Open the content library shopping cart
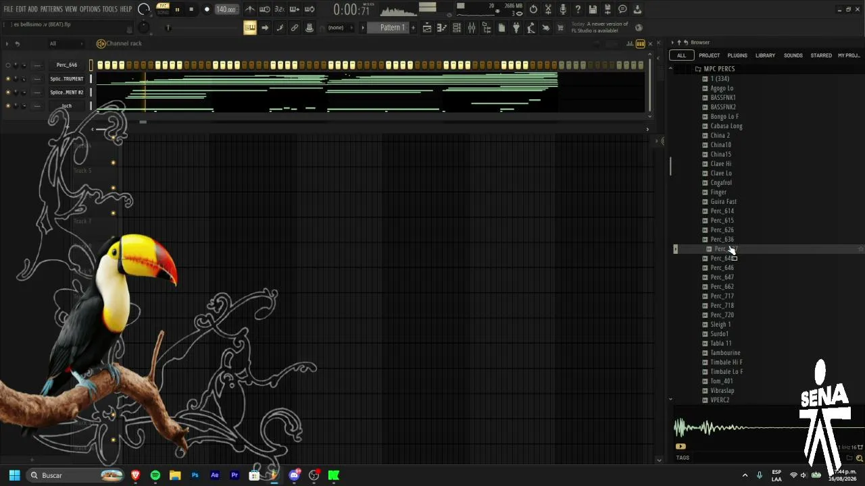 click(560, 28)
